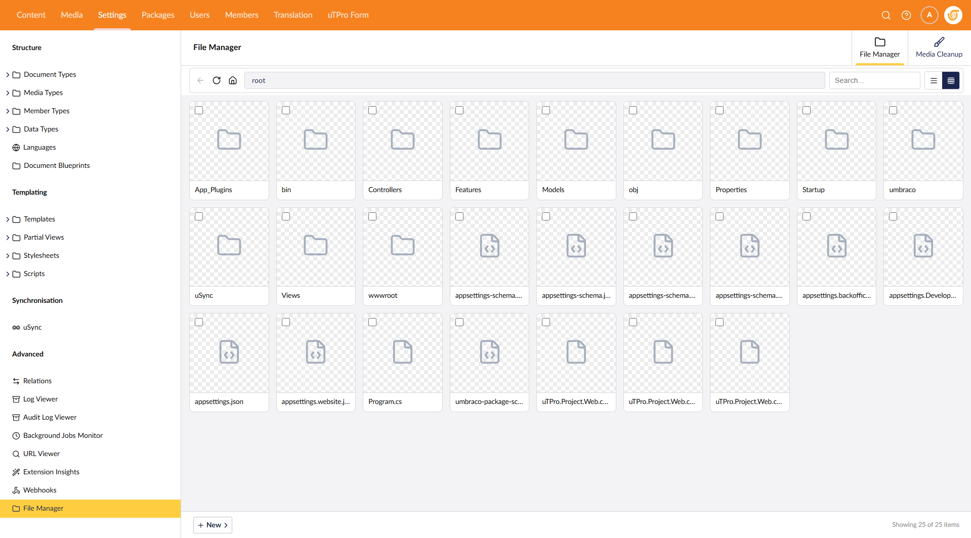971x538 pixels.
Task: Go to Packages section
Action: [x=158, y=15]
